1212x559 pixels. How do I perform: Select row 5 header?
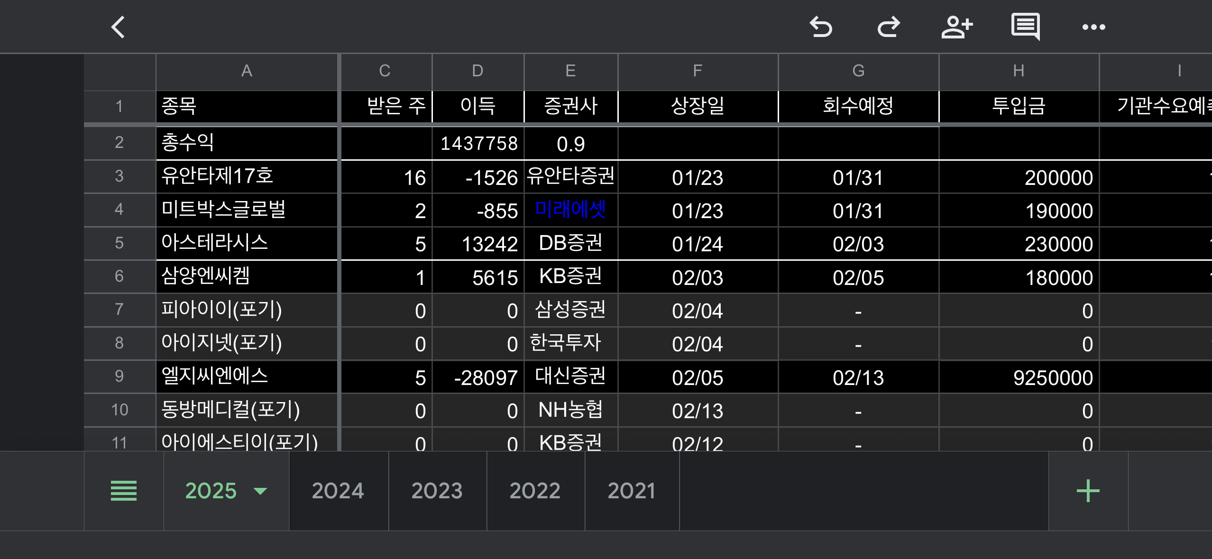(119, 243)
